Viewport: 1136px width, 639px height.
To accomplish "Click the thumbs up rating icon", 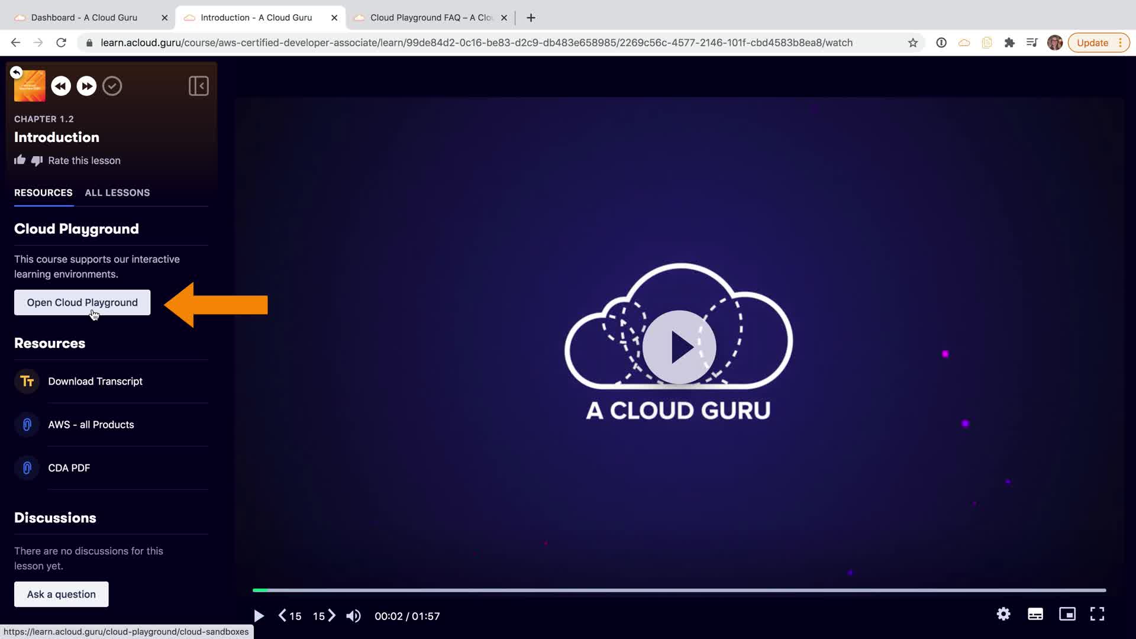I will click(20, 160).
